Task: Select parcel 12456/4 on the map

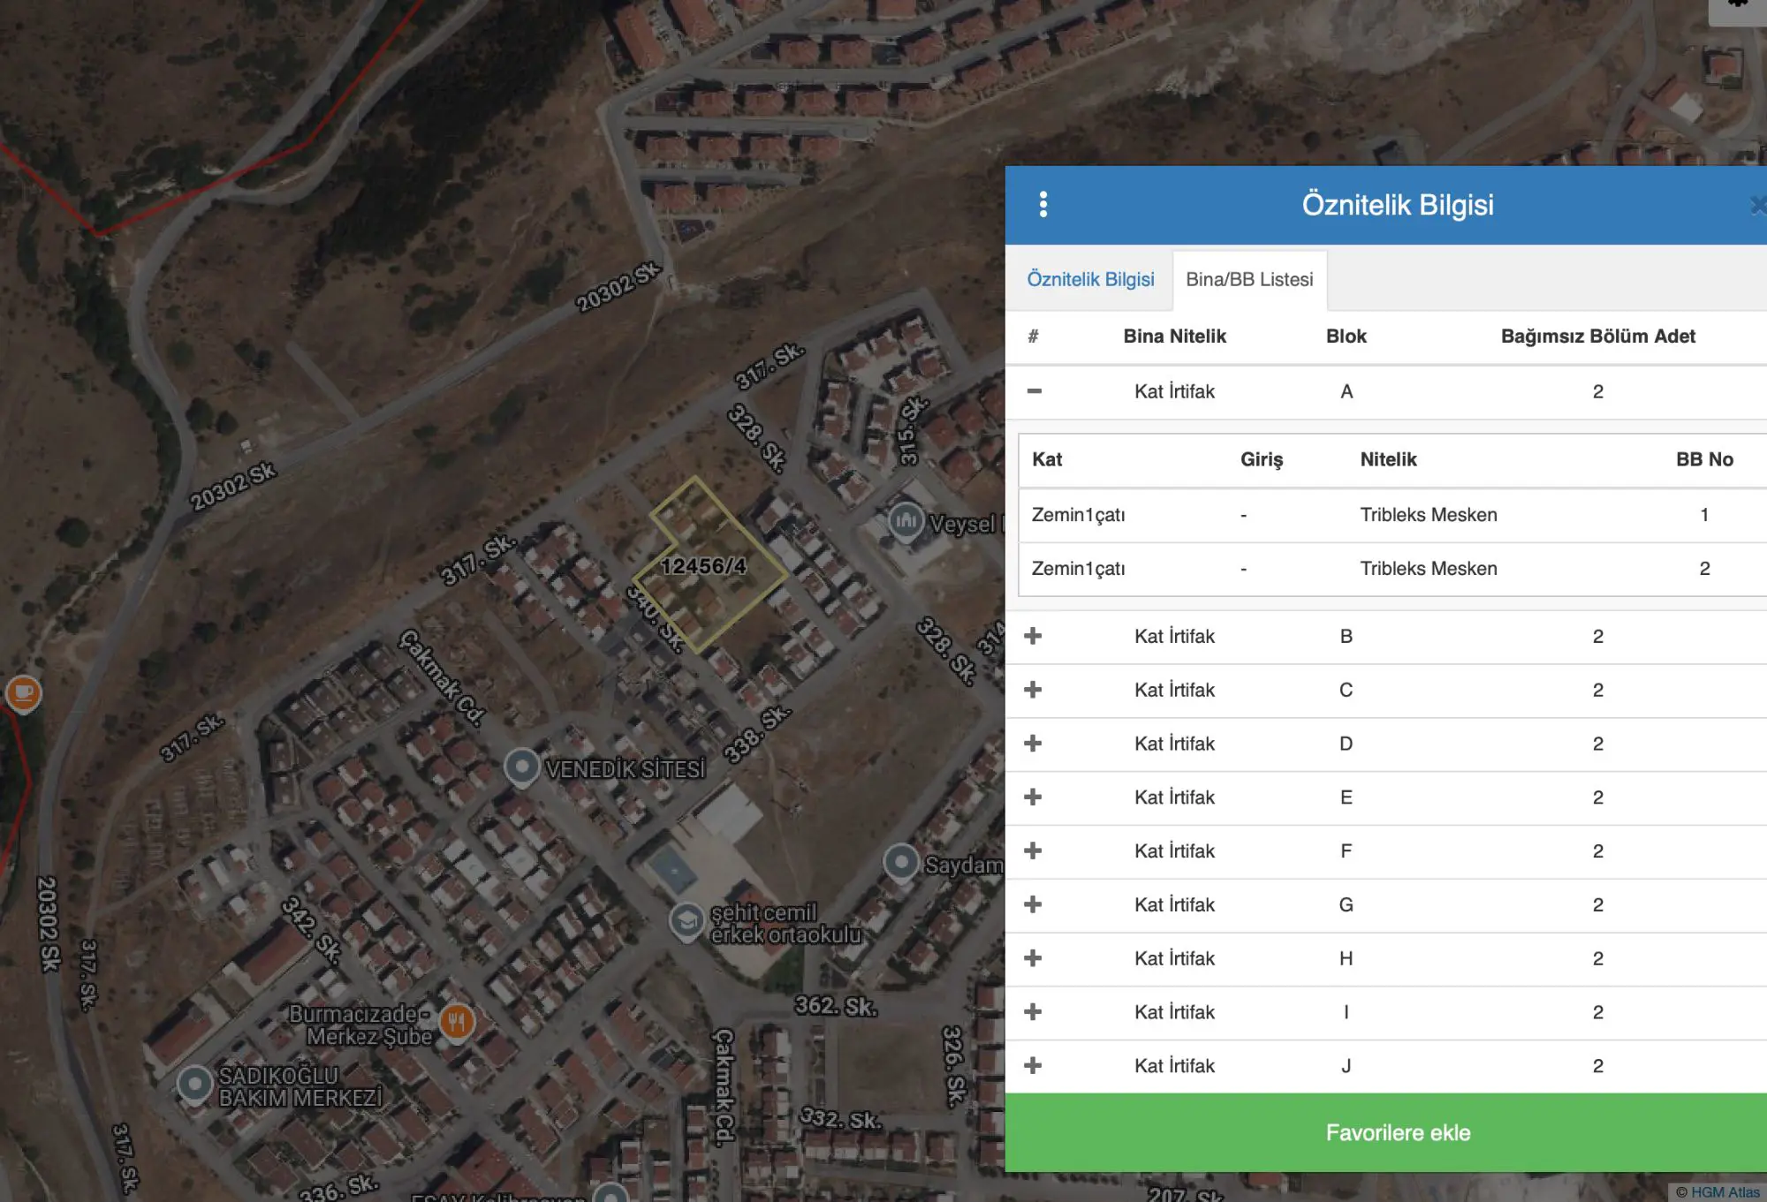Action: [x=703, y=566]
